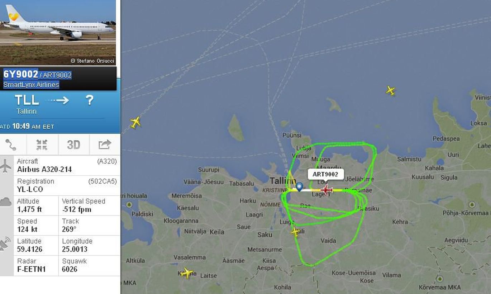Click the blue Tallinn airport pin marker
Image resolution: width=491 pixels, height=294 pixels.
tap(299, 187)
